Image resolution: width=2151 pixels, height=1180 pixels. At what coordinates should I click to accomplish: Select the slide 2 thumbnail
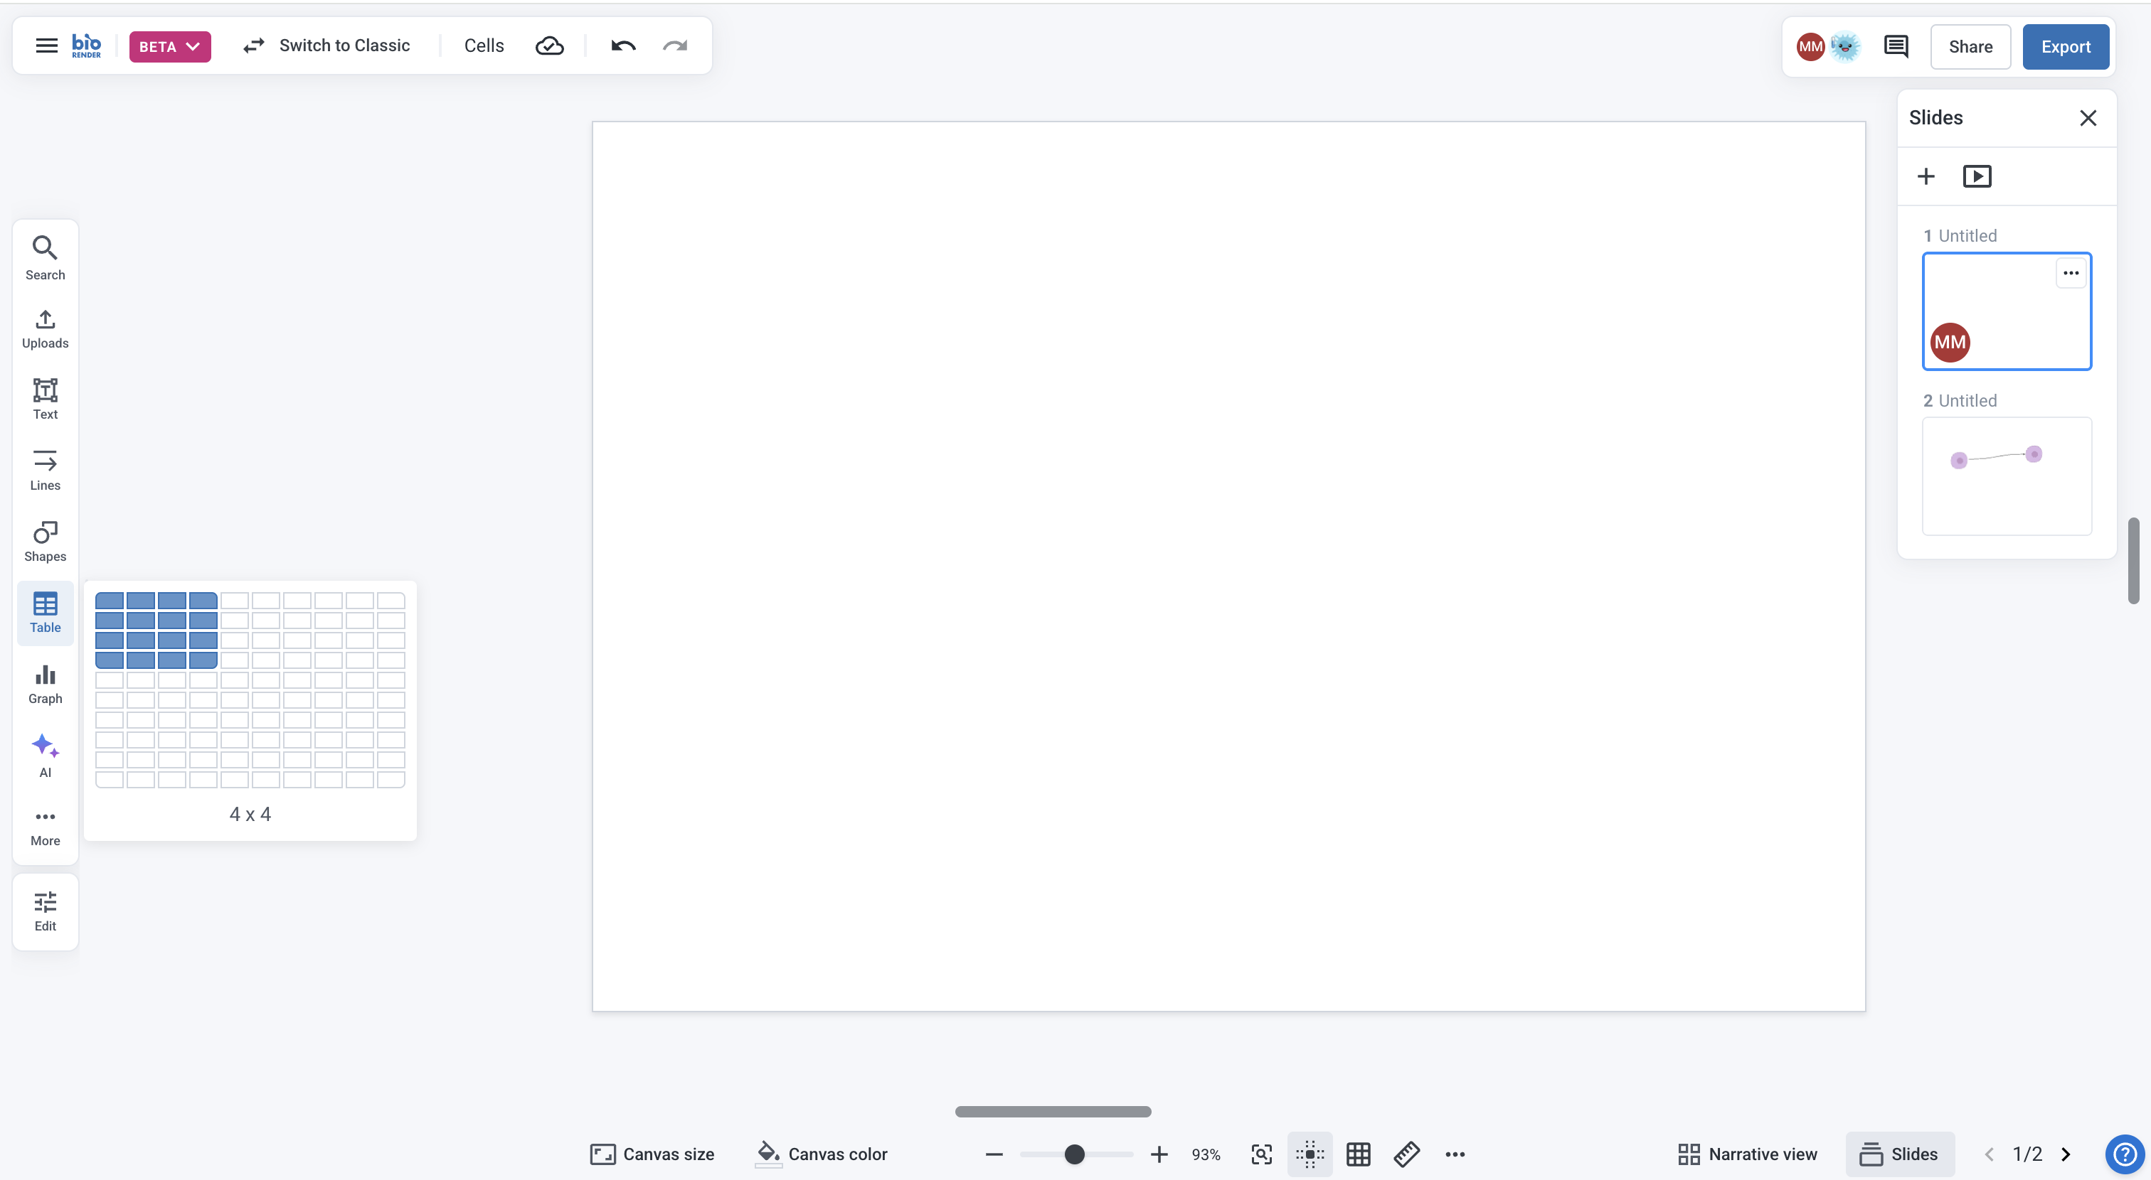[2006, 476]
